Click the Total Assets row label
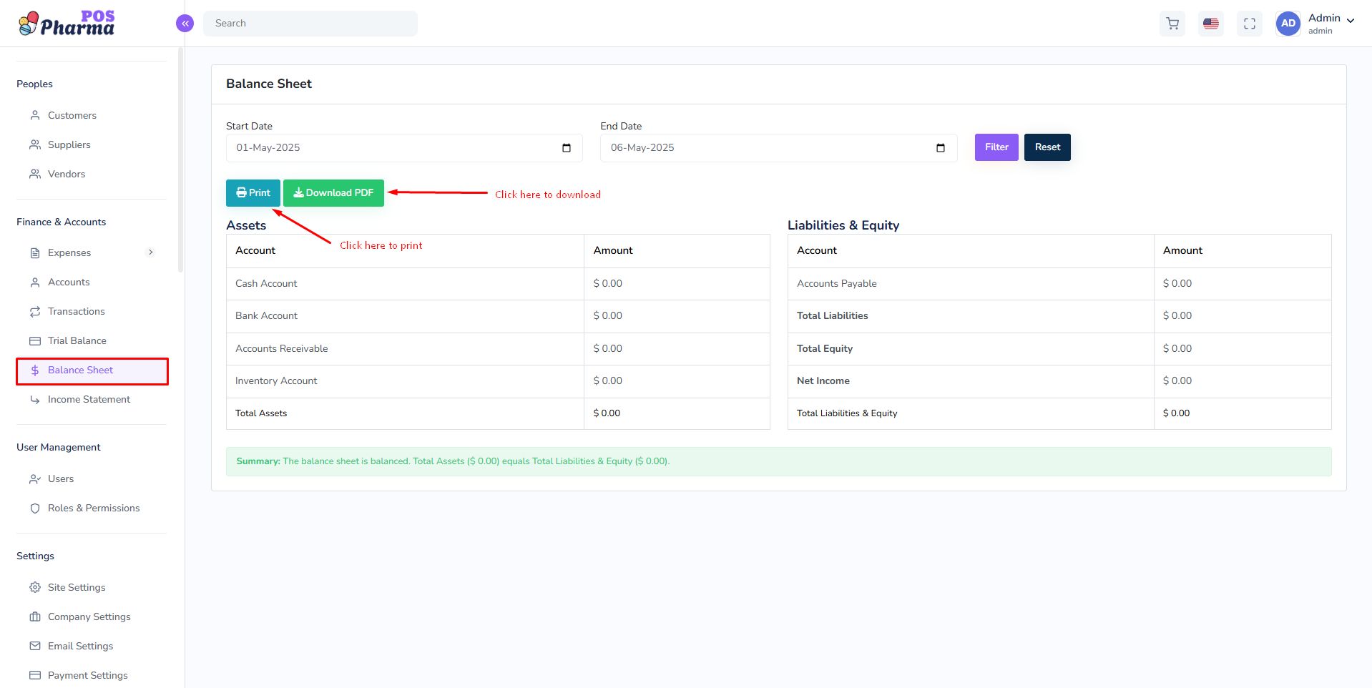This screenshot has width=1372, height=688. pyautogui.click(x=261, y=413)
